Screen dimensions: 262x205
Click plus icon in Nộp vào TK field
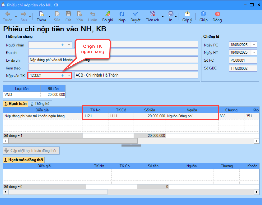[x=63, y=75]
